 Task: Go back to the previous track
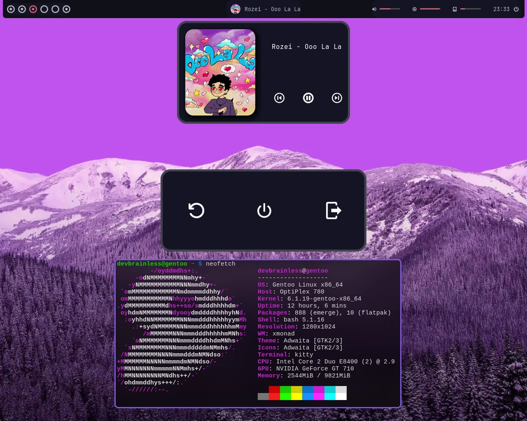tap(279, 98)
